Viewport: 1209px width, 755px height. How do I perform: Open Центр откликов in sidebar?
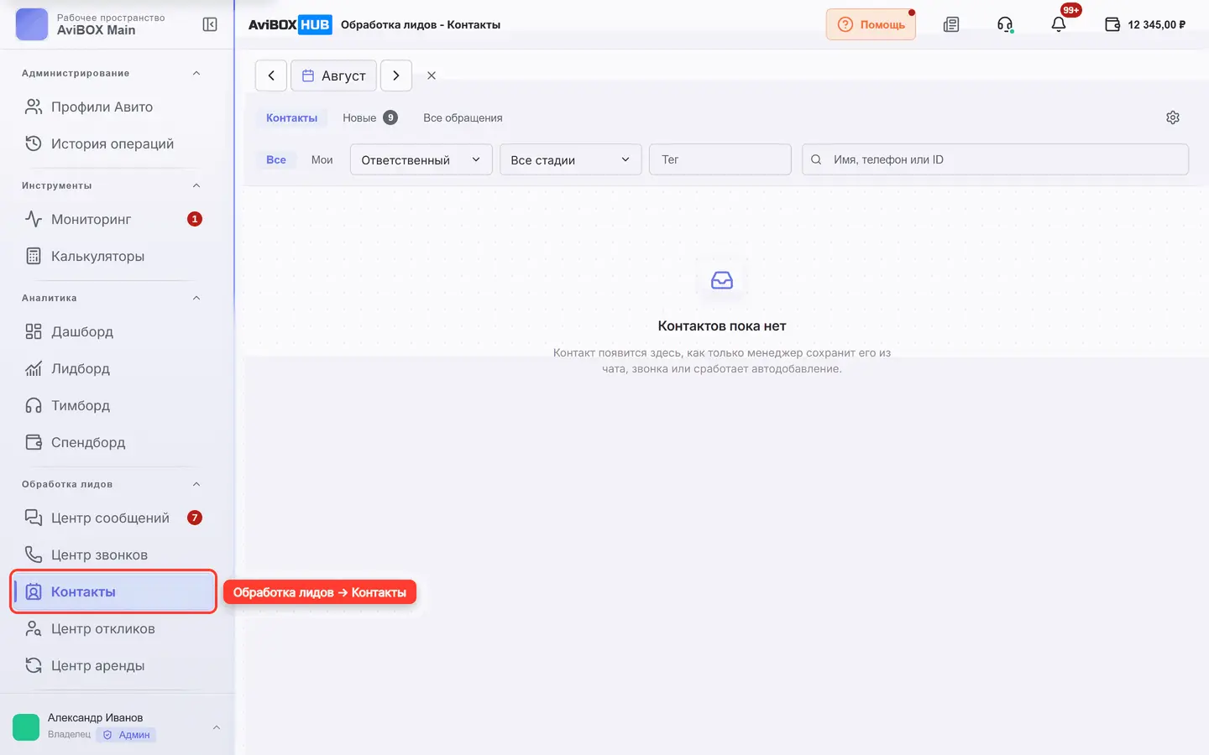pos(113,628)
